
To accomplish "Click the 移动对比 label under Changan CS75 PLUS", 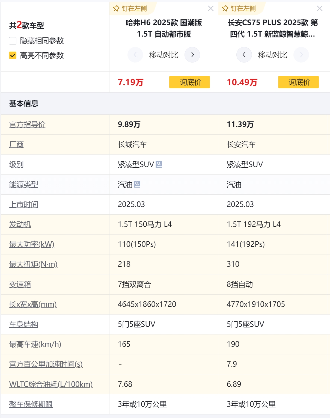I will [x=273, y=55].
